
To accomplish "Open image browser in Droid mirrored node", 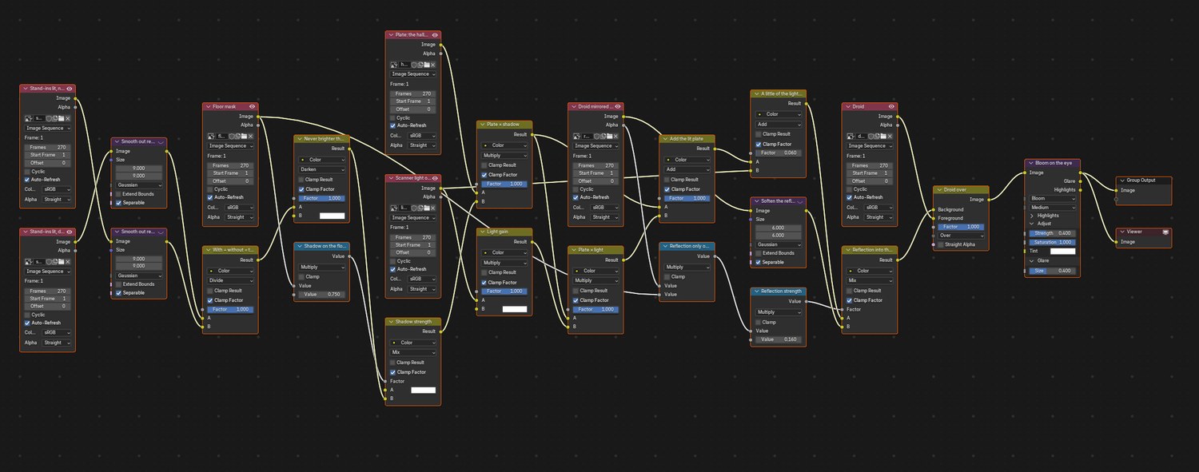I will pos(577,136).
